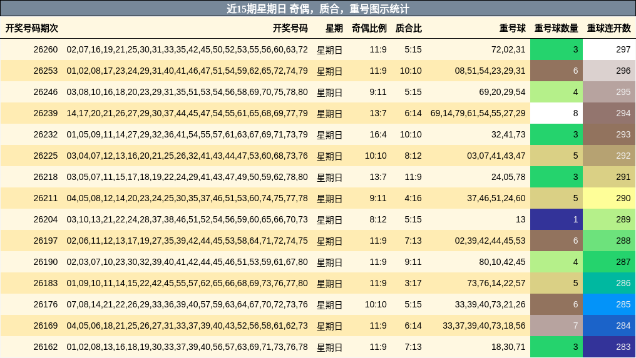Click the 重球连开数 column header
This screenshot has width=636, height=358.
pos(609,28)
